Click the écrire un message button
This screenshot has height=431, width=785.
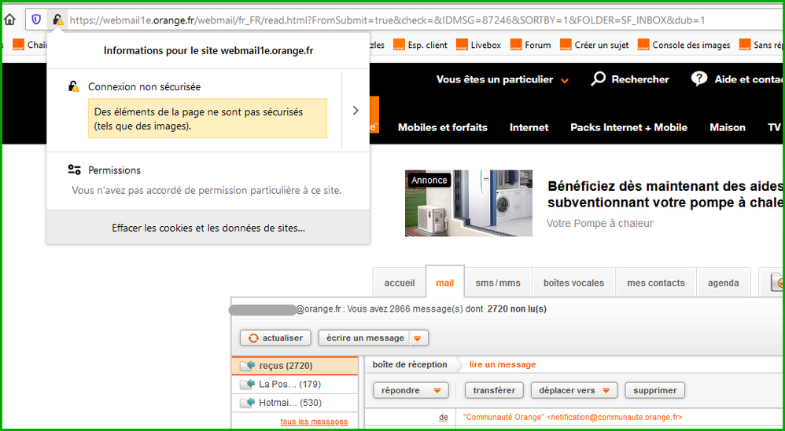[365, 338]
